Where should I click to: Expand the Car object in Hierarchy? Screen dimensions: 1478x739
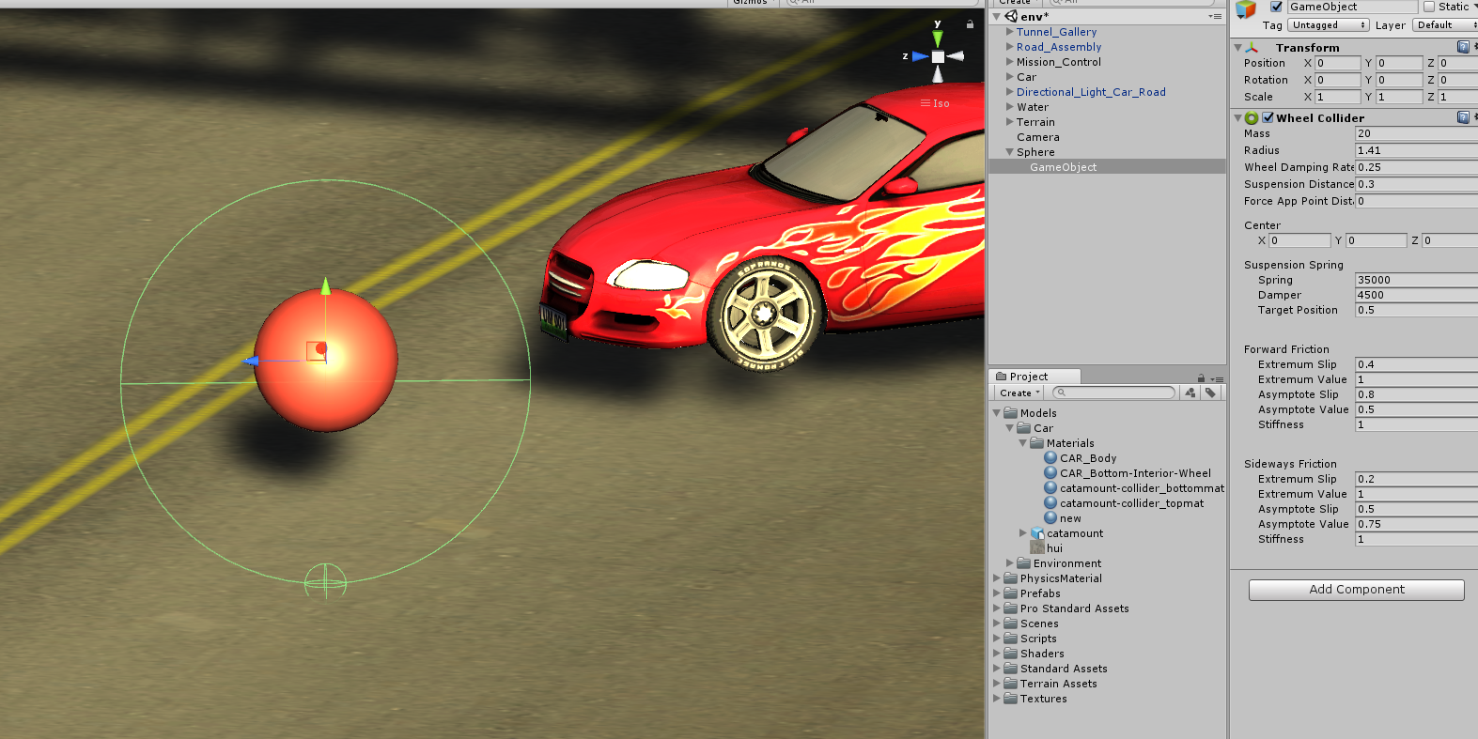coord(1010,77)
